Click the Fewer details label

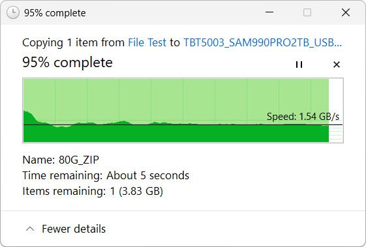(74, 229)
